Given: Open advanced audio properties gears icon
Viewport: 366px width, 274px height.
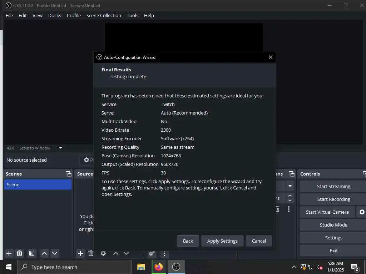Looking at the screenshot, I should [x=152, y=254].
